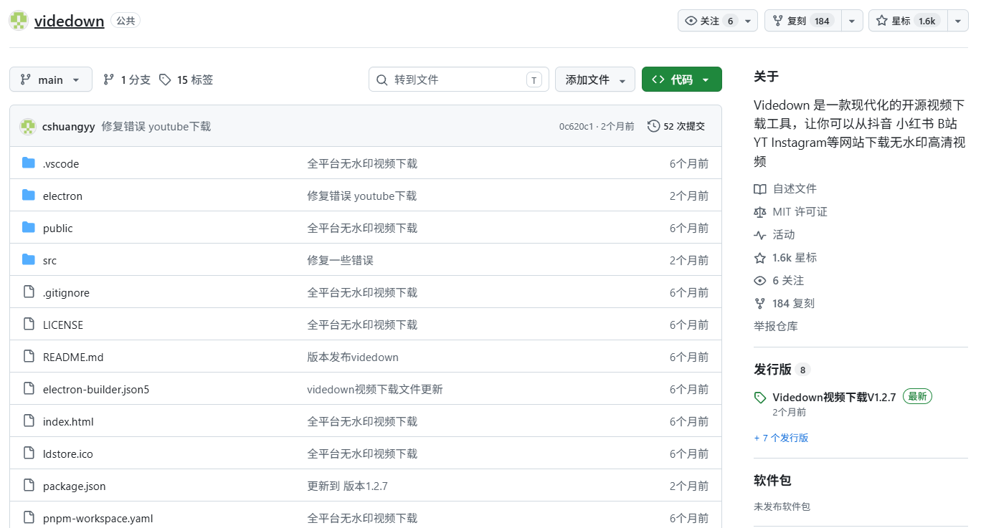Click the README.md file icon
The height and width of the screenshot is (528, 981).
pos(29,356)
